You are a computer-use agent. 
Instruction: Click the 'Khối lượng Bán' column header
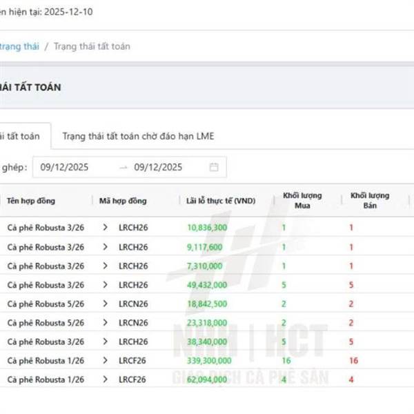[x=370, y=201]
